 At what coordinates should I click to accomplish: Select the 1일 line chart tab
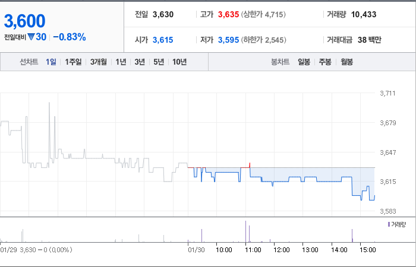point(51,62)
